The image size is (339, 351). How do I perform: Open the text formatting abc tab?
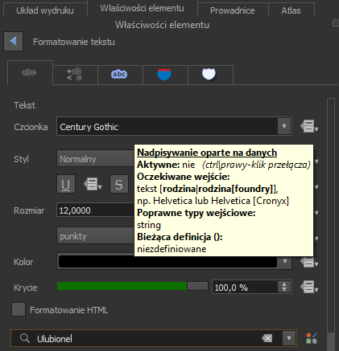[30, 73]
